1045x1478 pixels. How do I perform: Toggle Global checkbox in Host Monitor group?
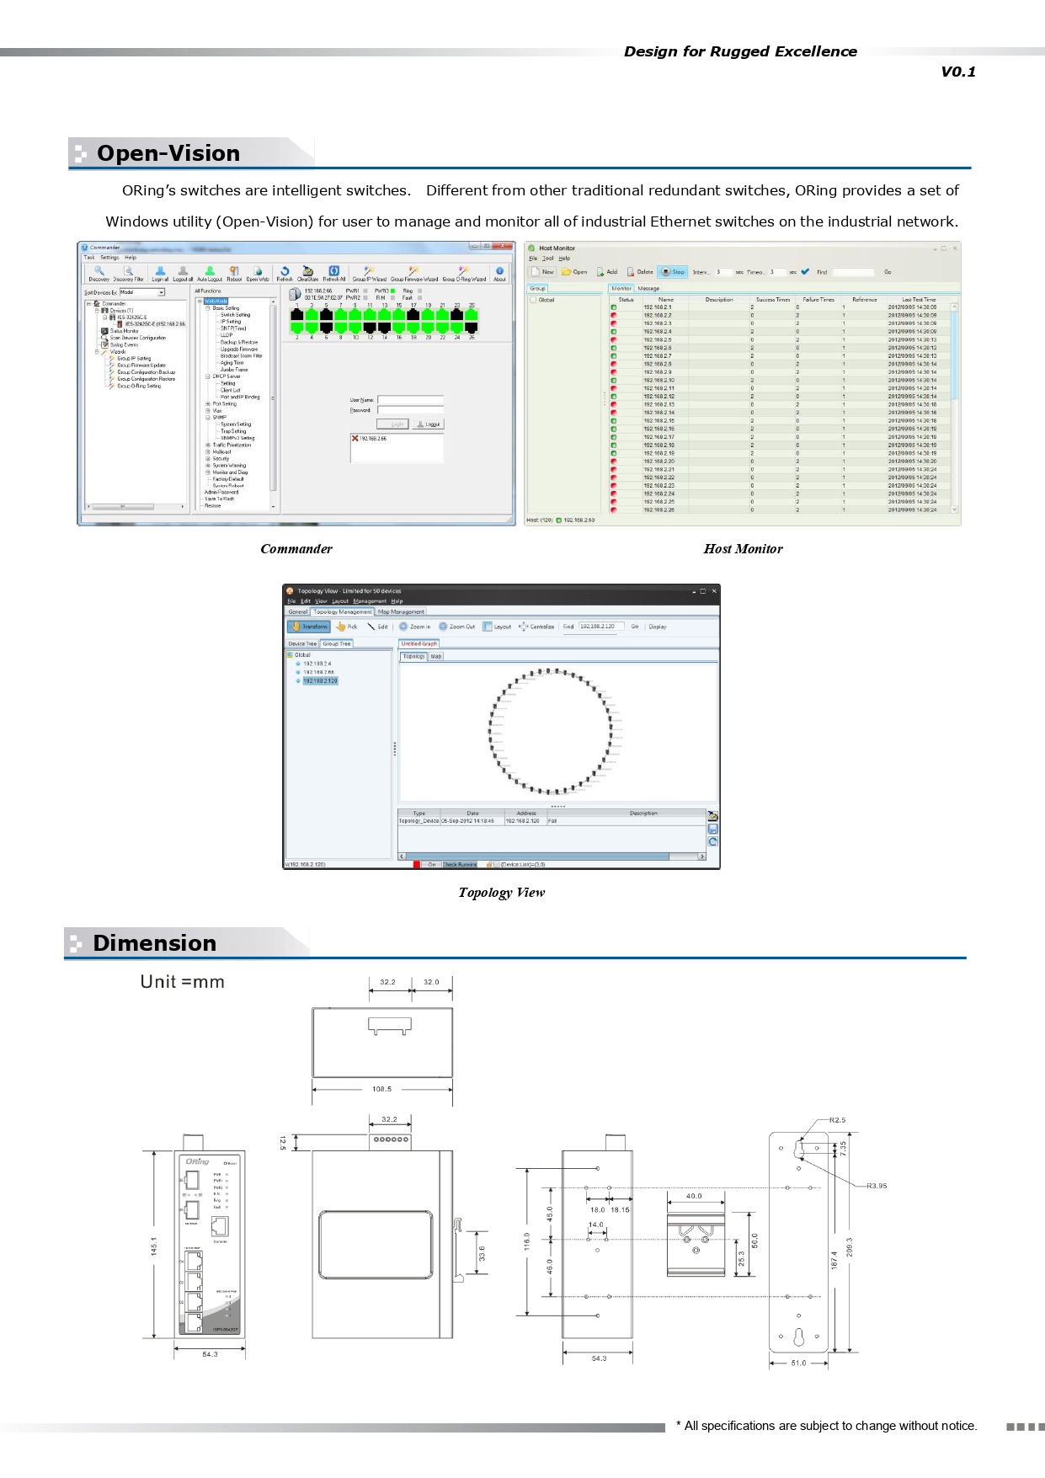click(x=533, y=300)
